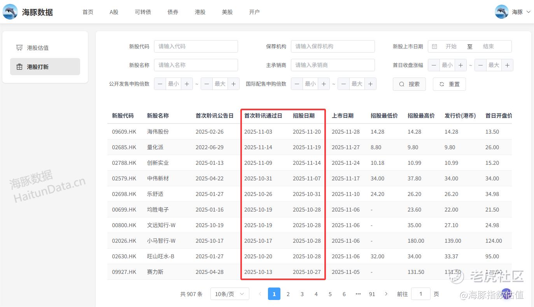The width and height of the screenshot is (534, 307).
Task: Open the 海豚 user avatar
Action: click(x=502, y=12)
